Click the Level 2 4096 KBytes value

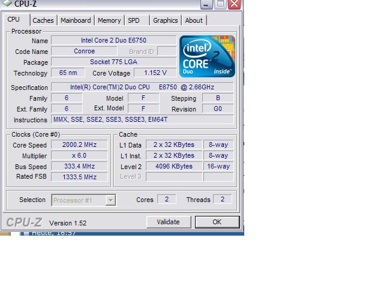coord(174,166)
